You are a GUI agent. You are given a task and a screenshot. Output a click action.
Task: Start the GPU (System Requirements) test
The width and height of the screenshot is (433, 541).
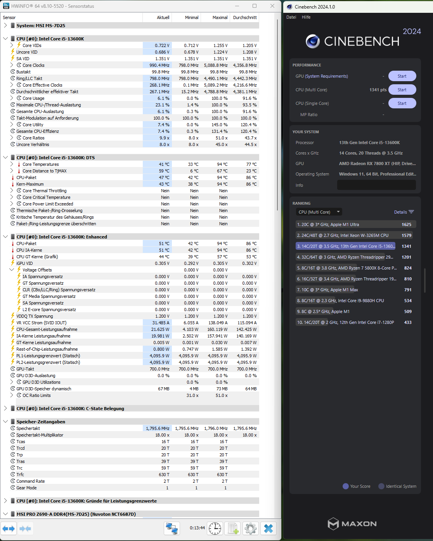pyautogui.click(x=402, y=76)
